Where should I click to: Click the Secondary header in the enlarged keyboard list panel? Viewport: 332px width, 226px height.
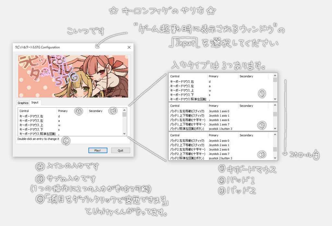[246, 76]
